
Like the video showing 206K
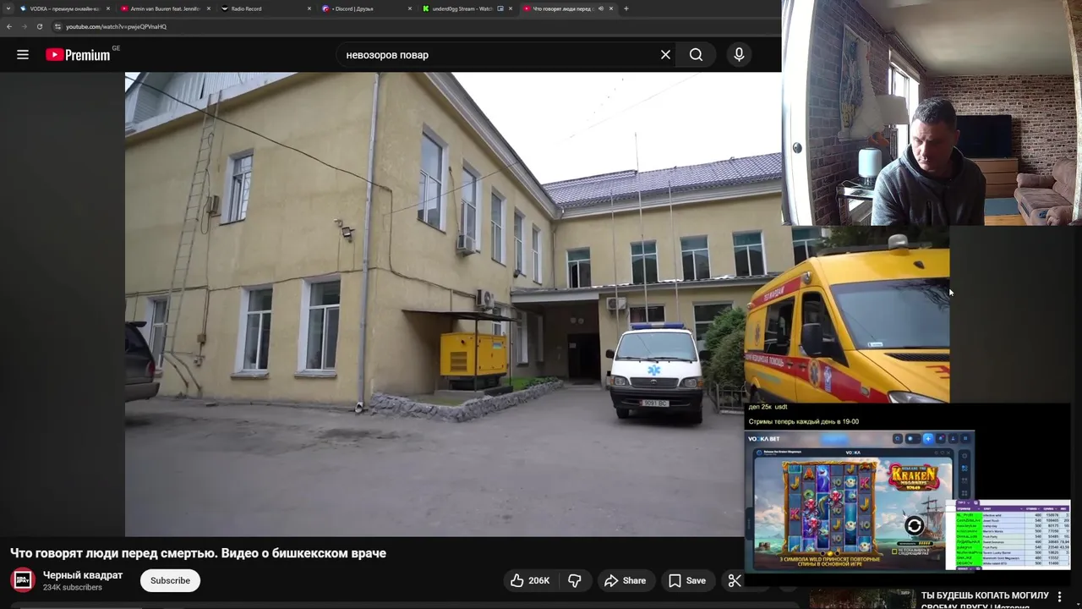point(531,580)
